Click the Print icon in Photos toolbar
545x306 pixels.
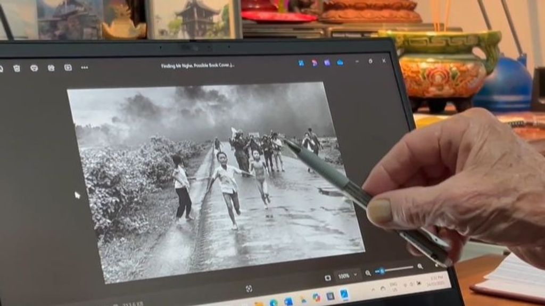click(x=34, y=68)
